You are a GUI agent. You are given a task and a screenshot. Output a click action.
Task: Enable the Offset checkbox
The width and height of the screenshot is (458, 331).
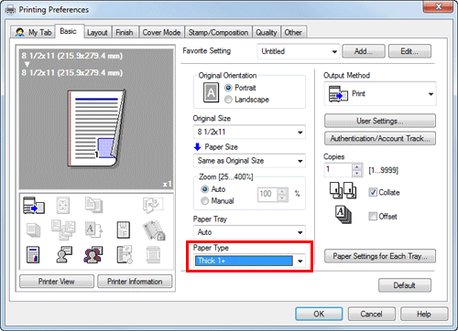point(373,217)
